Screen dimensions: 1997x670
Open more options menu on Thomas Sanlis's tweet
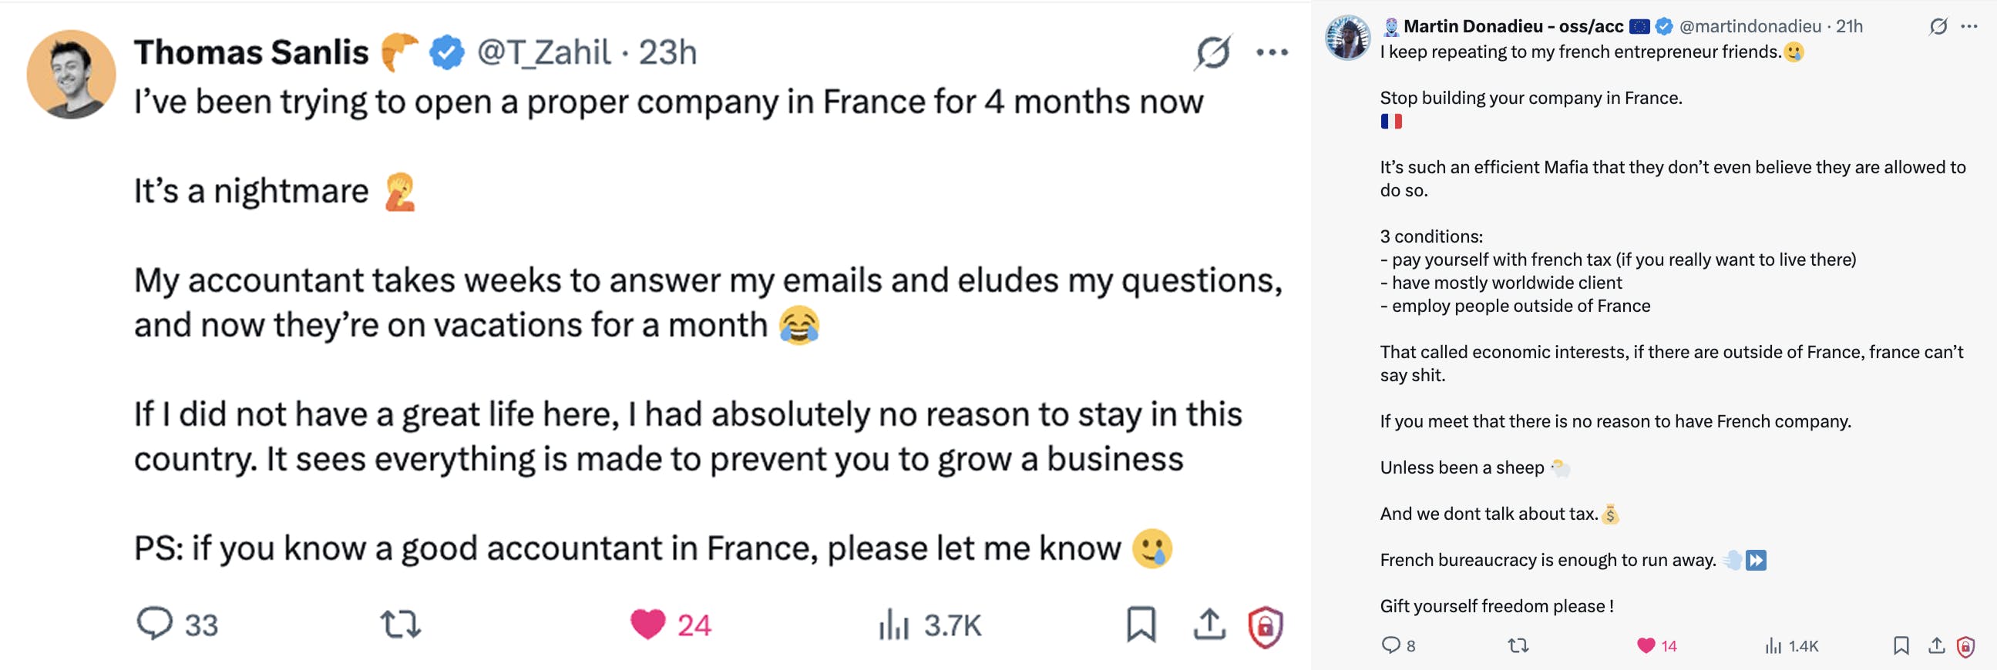pyautogui.click(x=1272, y=52)
